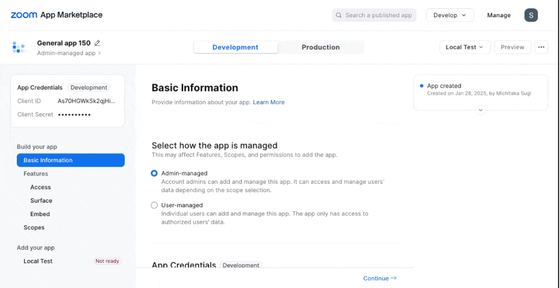Click the Continue link
This screenshot has height=288, width=559.
tap(380, 279)
